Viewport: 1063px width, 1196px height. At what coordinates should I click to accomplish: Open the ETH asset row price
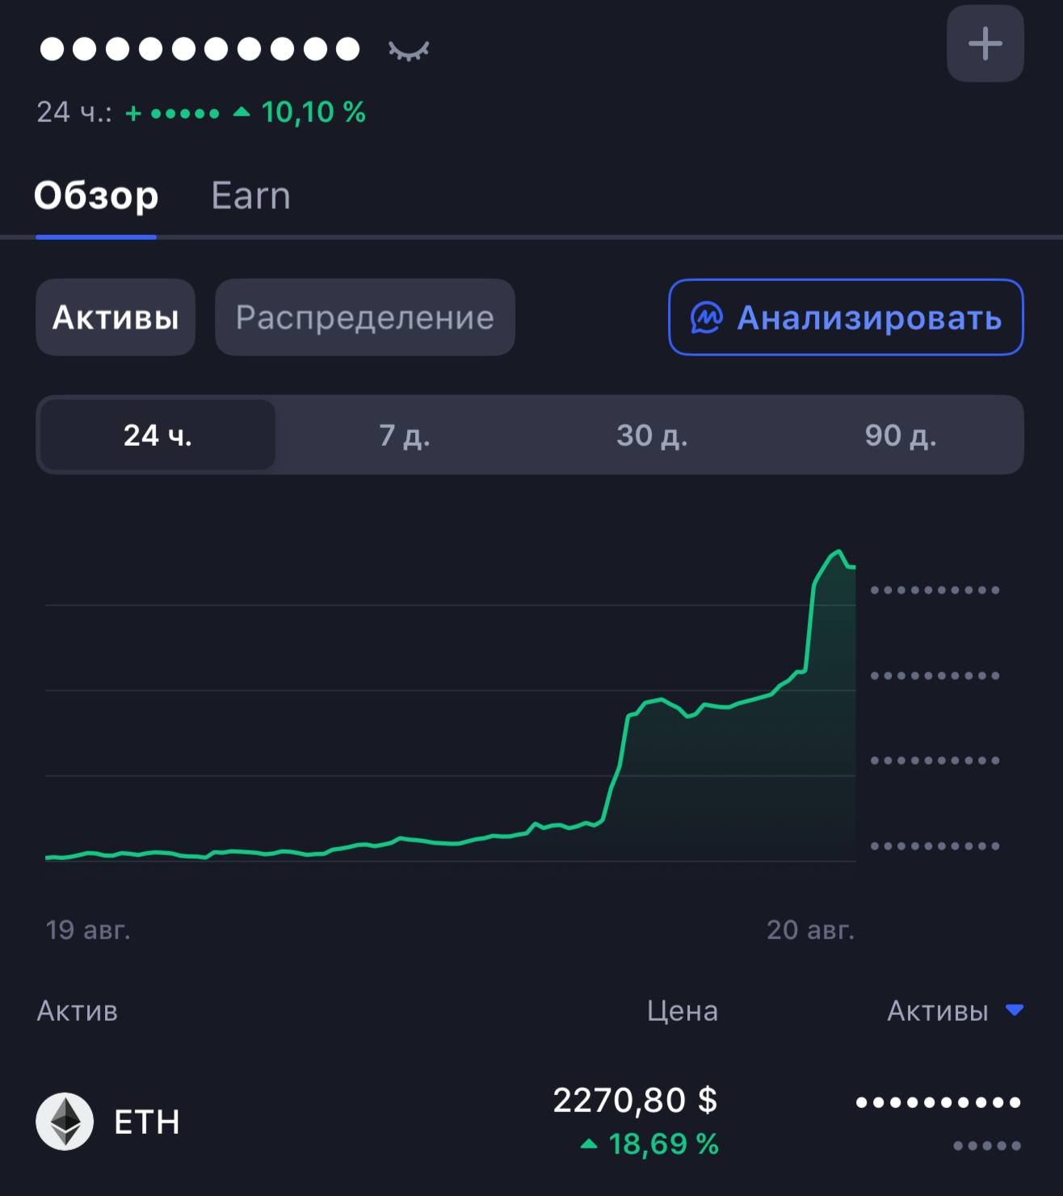pos(635,1099)
